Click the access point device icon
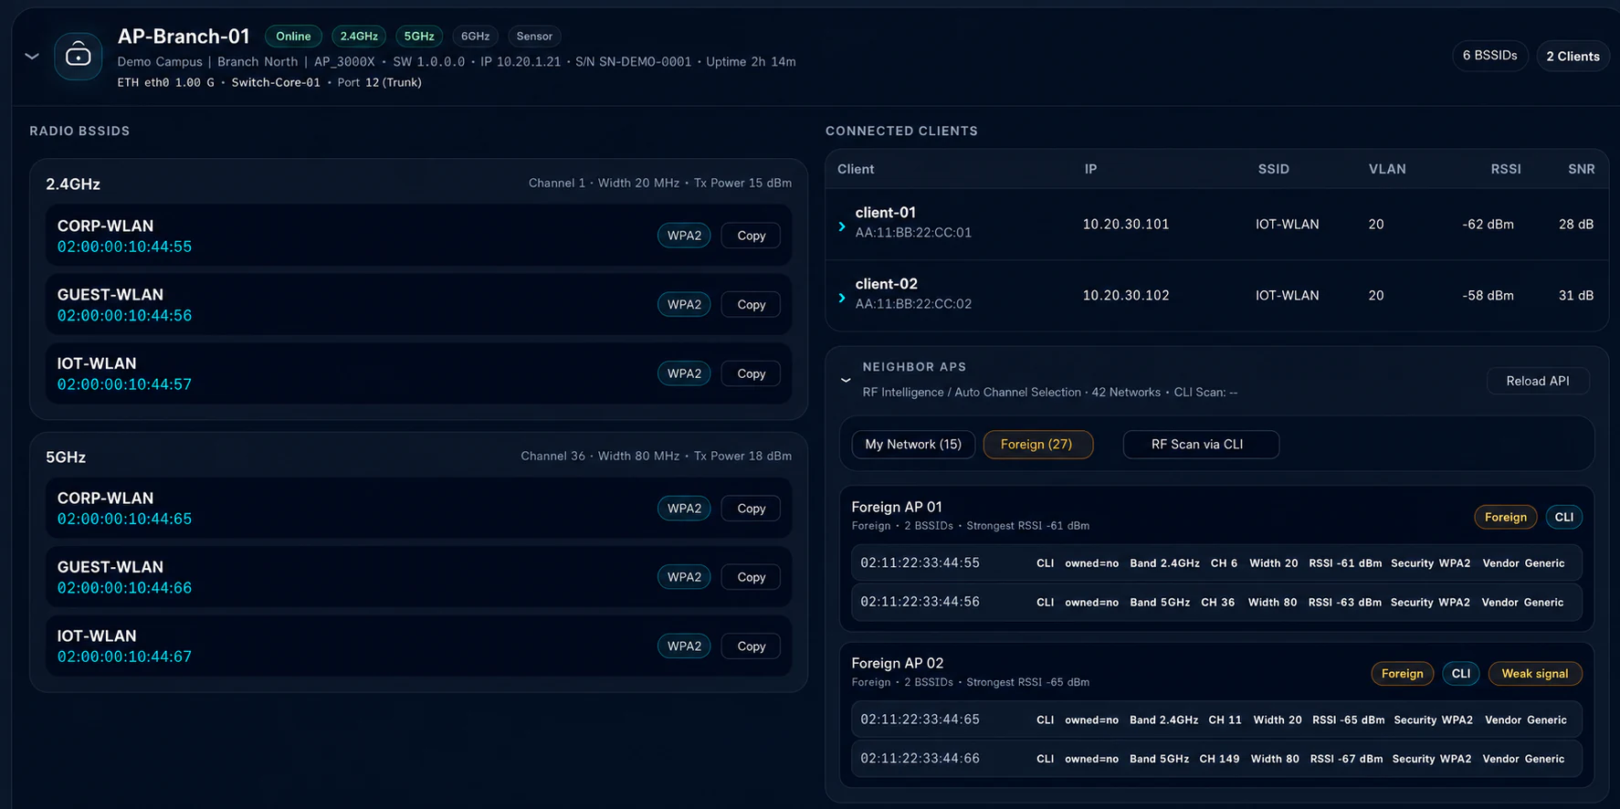 tap(79, 56)
